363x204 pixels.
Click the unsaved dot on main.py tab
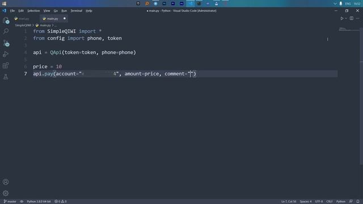point(65,19)
